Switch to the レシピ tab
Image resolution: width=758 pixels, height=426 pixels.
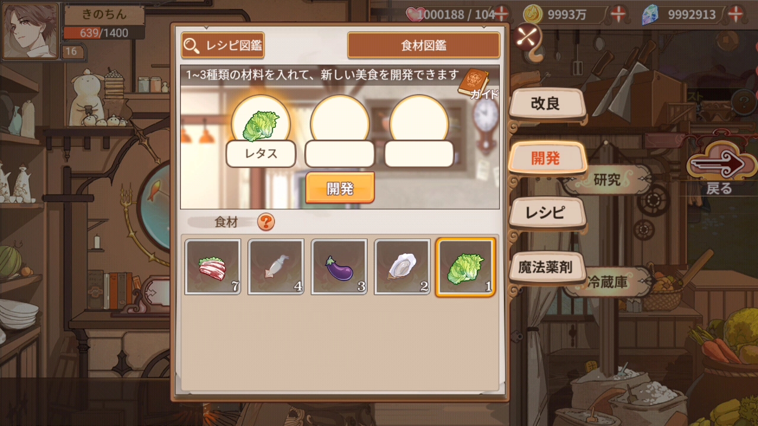point(547,212)
